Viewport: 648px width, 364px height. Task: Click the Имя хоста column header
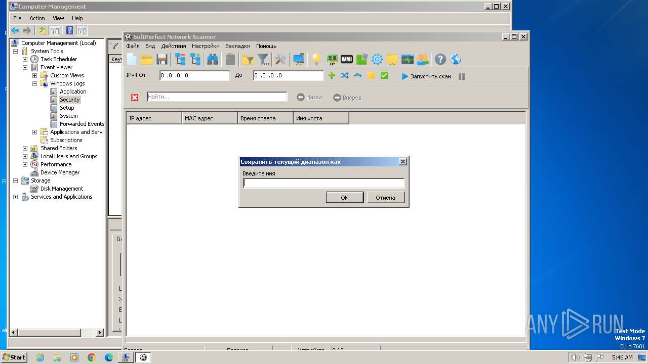click(x=321, y=118)
